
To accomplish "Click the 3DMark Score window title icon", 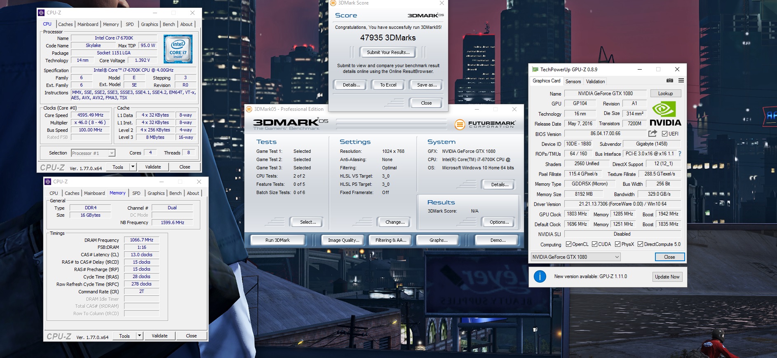I will pyautogui.click(x=333, y=3).
